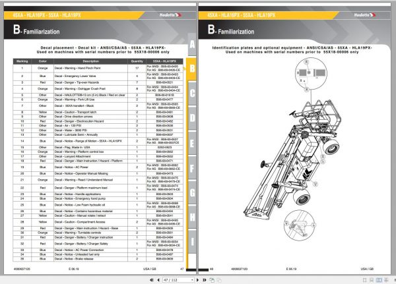Jump to section tab F
This screenshot has height=284, width=396.
(x=192, y=167)
